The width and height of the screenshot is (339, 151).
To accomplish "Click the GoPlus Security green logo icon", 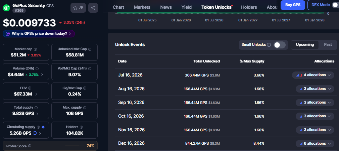I will [6, 8].
